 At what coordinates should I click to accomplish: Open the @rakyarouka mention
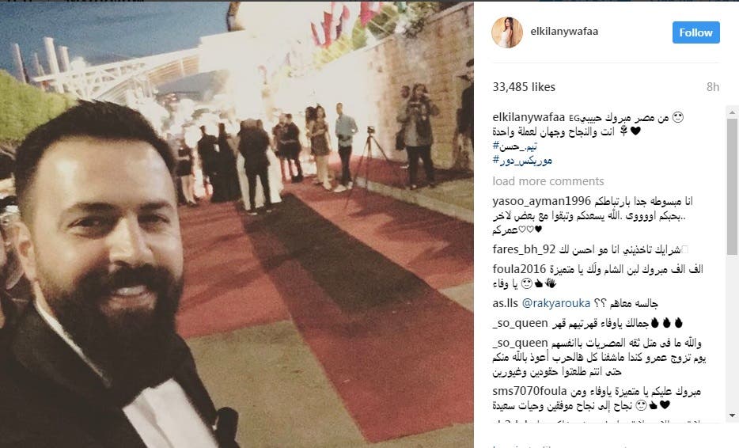(x=556, y=302)
